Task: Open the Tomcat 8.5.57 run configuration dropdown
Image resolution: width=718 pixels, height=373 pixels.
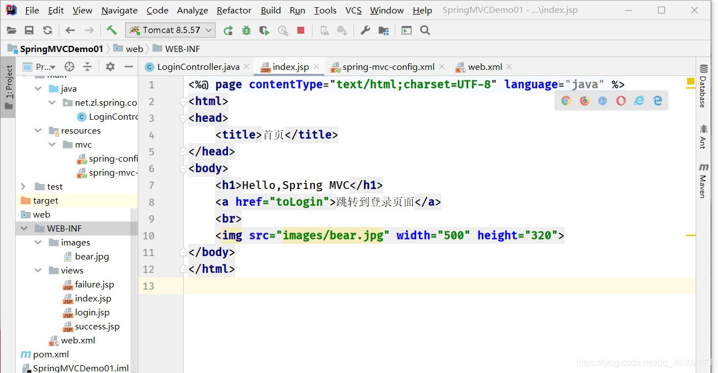Action: point(171,30)
